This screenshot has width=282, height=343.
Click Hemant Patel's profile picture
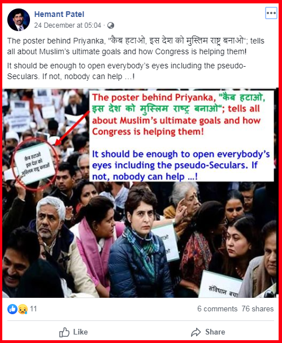coord(19,20)
